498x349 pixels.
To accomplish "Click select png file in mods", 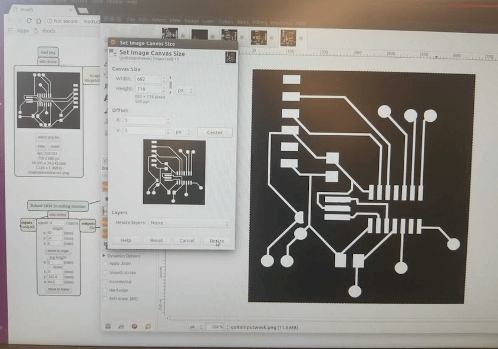I will pyautogui.click(x=48, y=137).
